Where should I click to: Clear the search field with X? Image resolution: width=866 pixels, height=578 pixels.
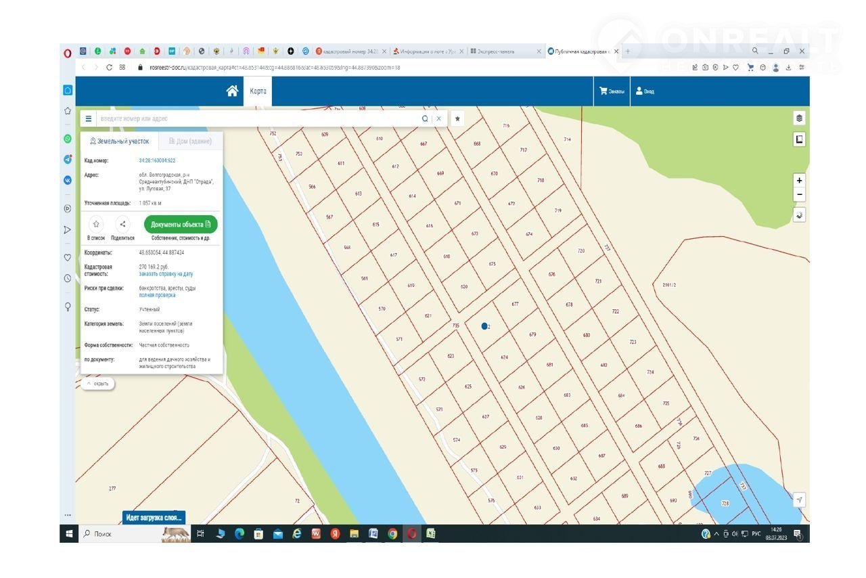coord(438,118)
